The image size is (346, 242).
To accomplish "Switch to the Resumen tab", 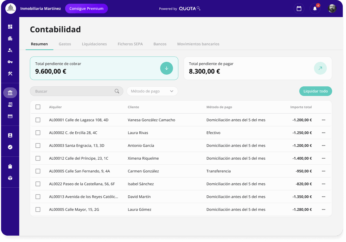I will click(39, 44).
